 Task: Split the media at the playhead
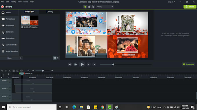coord(21,71)
